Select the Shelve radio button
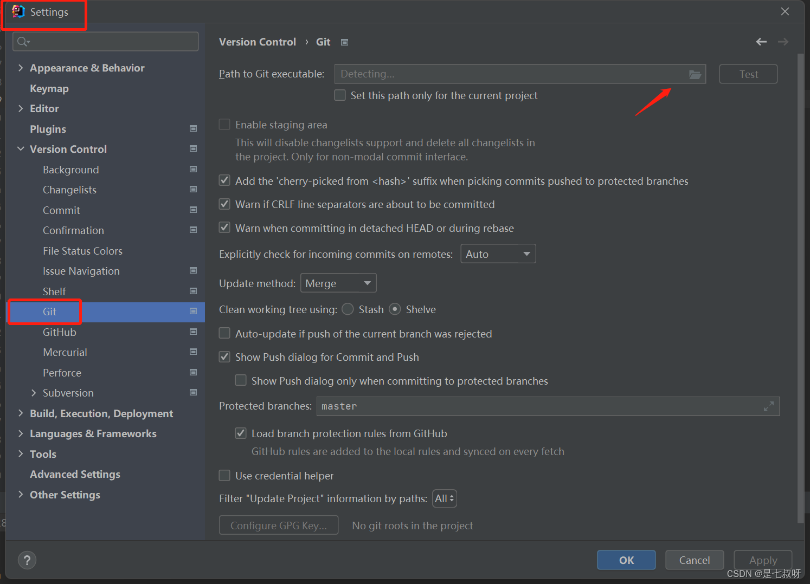Screen dimensions: 810x584 (x=395, y=309)
